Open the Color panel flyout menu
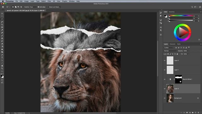The image size is (202, 114). [x=201, y=12]
